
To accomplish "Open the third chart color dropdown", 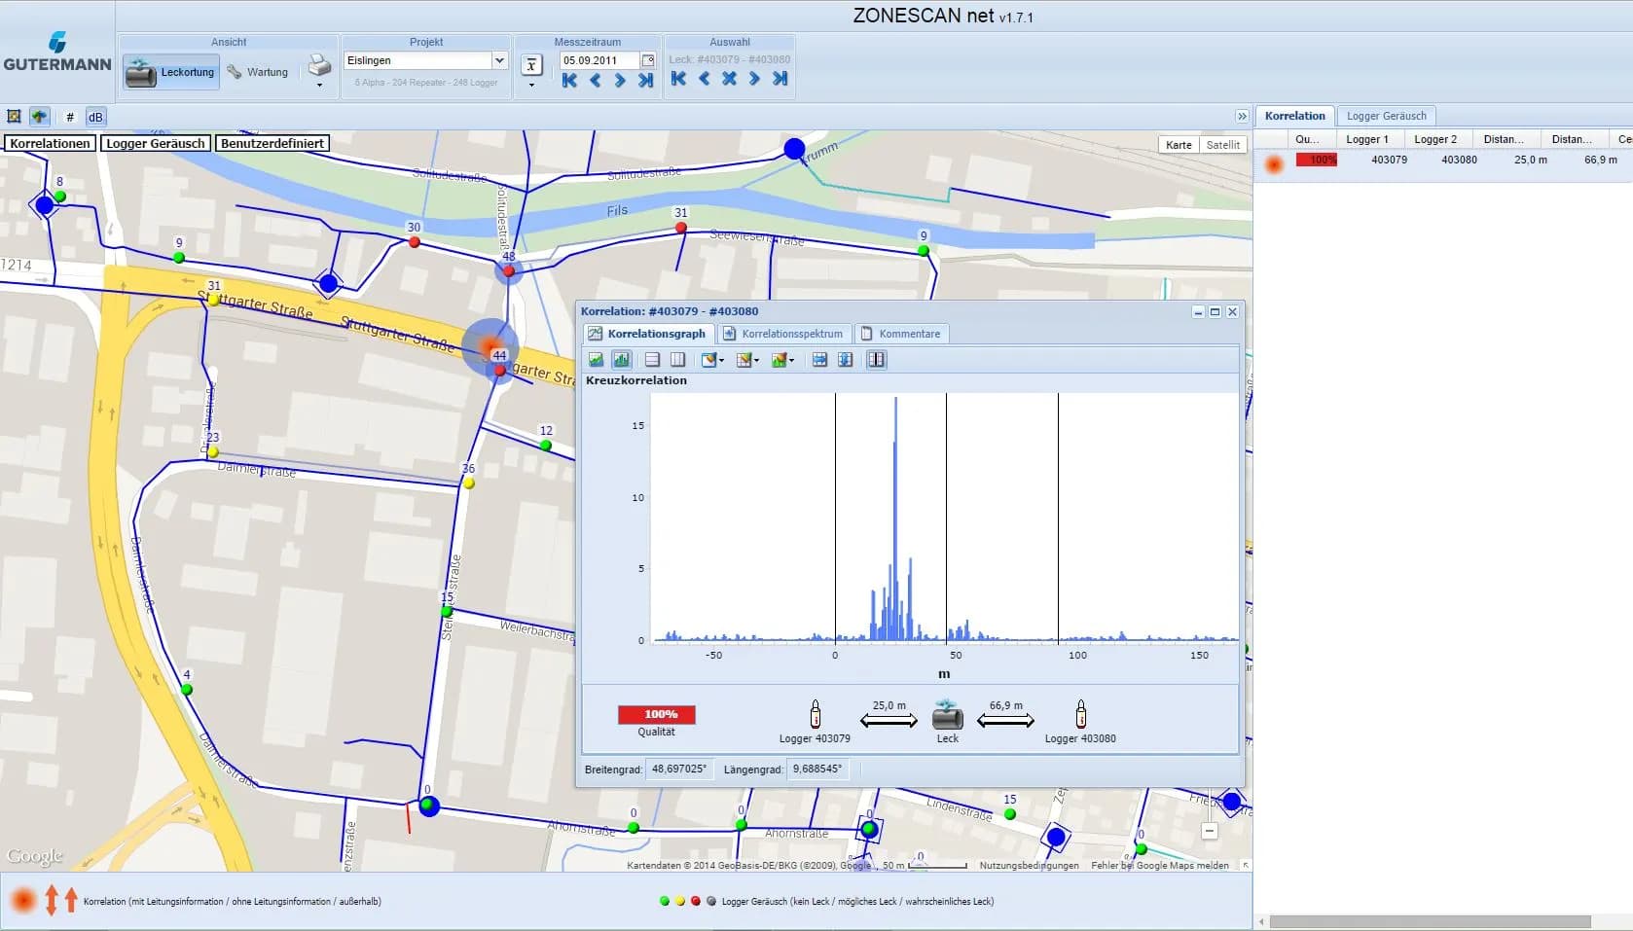I will coord(782,360).
